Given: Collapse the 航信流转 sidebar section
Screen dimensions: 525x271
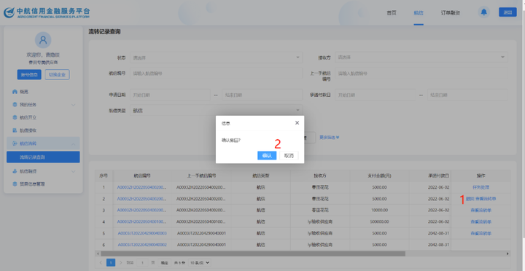Looking at the screenshot, I should coord(73,144).
